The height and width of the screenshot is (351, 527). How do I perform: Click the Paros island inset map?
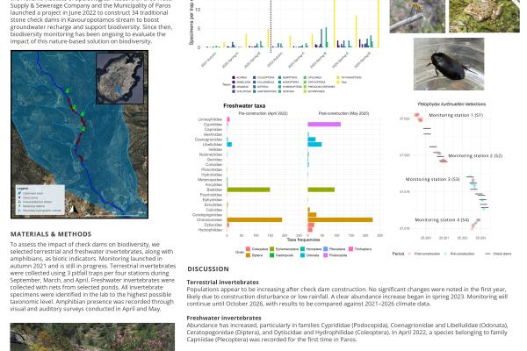[120, 79]
